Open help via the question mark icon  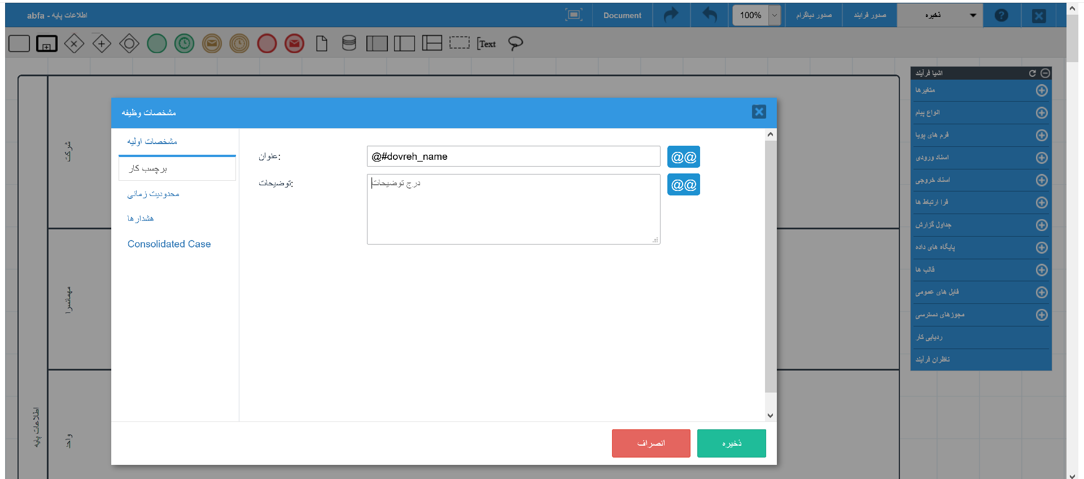coord(1001,15)
